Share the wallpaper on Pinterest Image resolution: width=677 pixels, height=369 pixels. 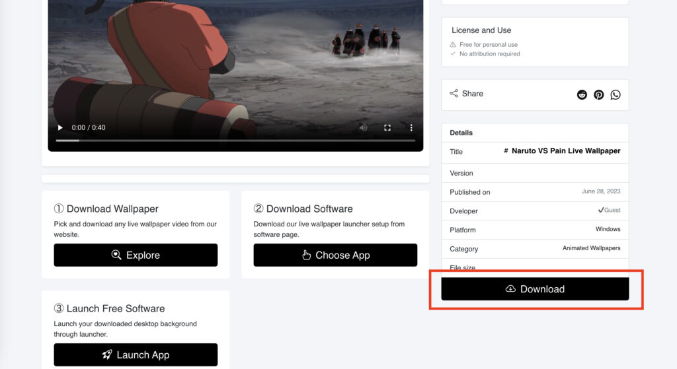tap(599, 95)
